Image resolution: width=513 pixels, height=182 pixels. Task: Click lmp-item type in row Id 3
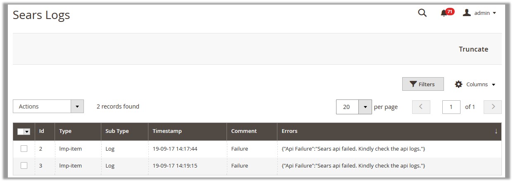pyautogui.click(x=70, y=165)
